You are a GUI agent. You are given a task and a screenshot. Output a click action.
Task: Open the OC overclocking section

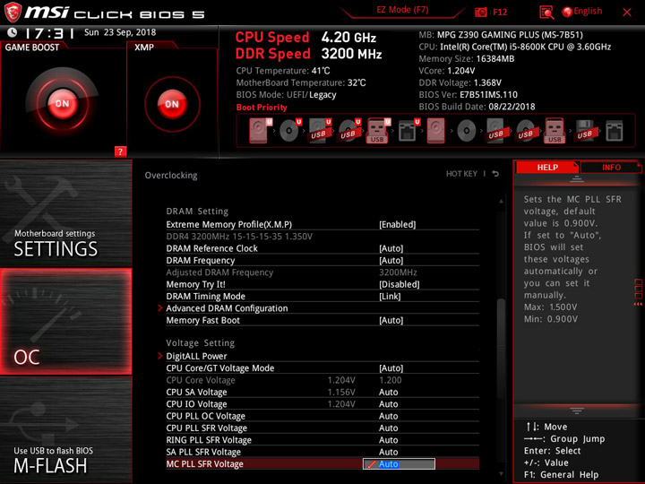click(x=65, y=322)
